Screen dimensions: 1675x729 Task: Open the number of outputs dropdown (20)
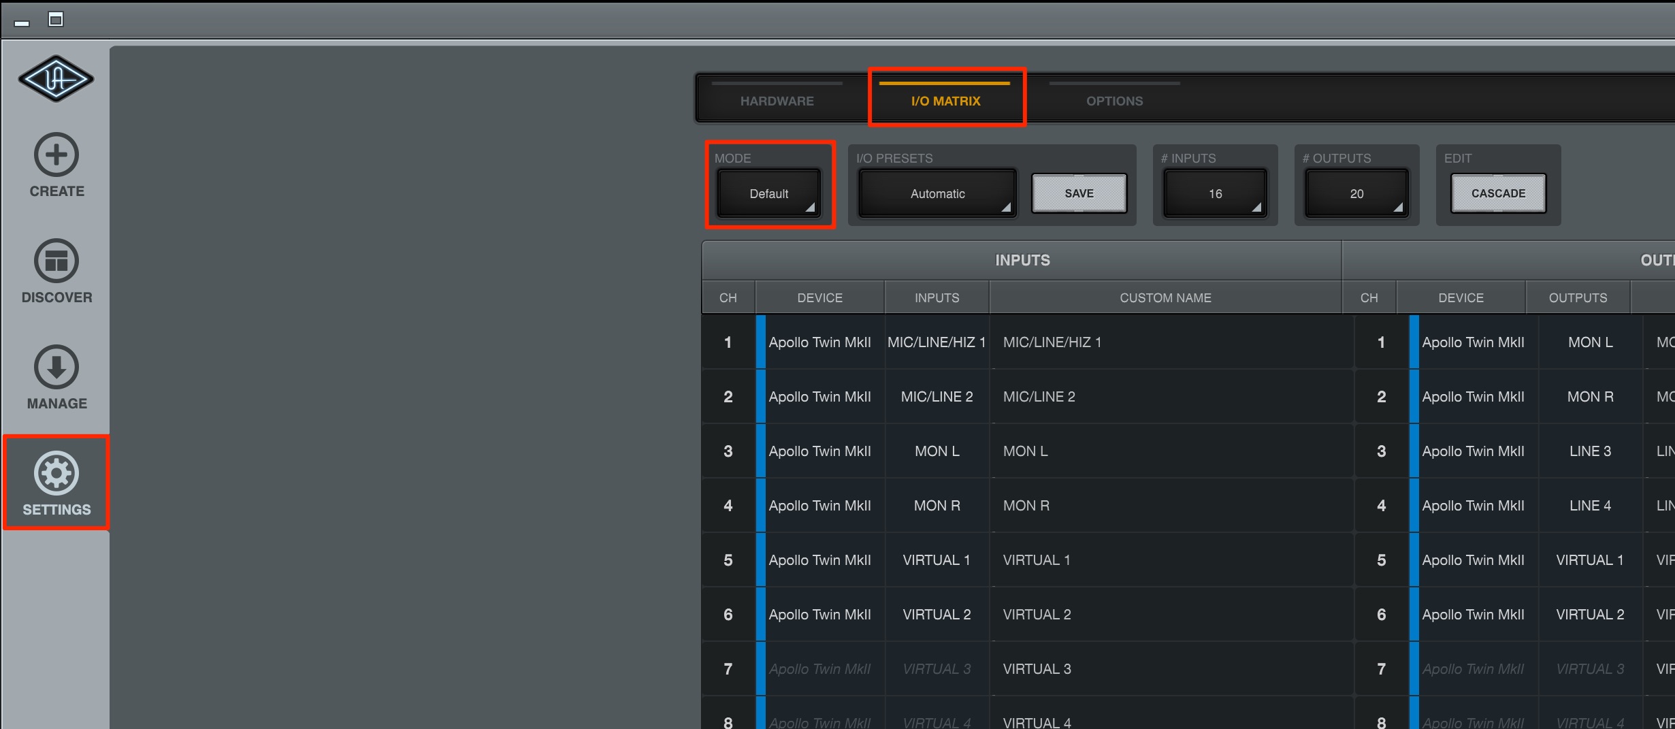coord(1356,193)
